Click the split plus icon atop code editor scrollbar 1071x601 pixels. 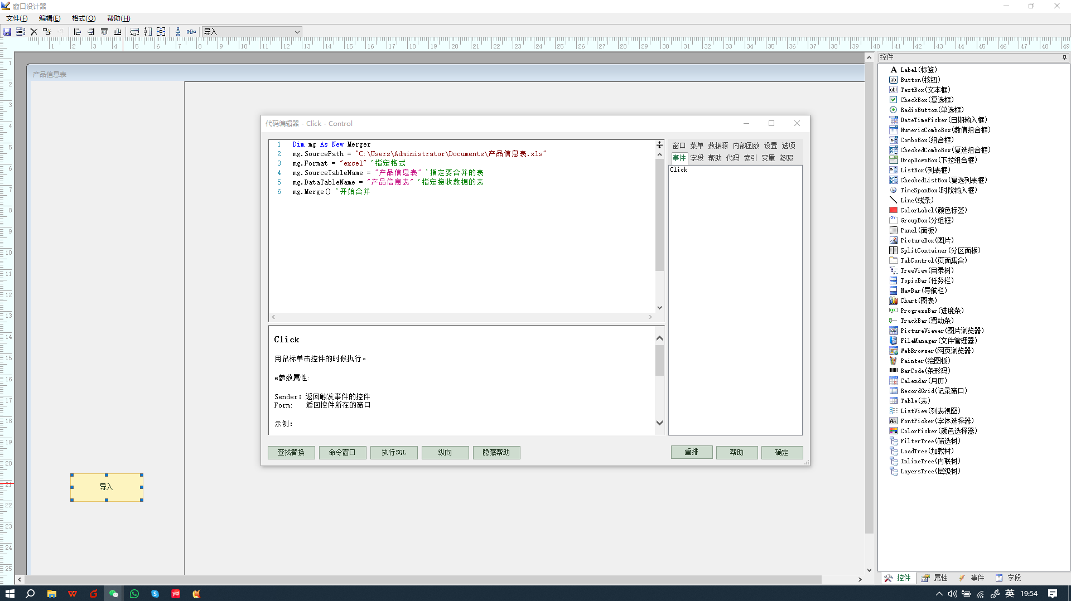(x=659, y=145)
